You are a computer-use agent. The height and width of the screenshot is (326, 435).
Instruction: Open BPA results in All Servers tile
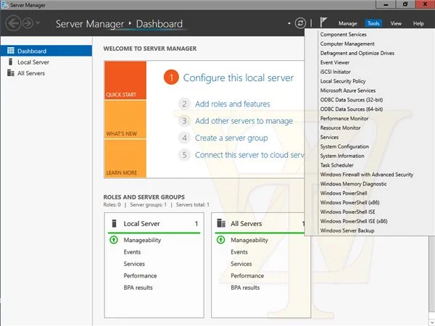[x=245, y=288]
